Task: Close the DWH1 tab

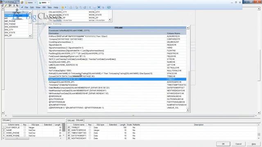Action: [49, 2]
